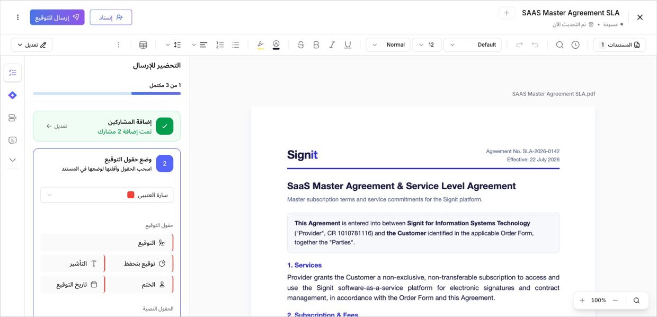This screenshot has height=317, width=657.
Task: Click the Signit logo in document
Action: 303,155
